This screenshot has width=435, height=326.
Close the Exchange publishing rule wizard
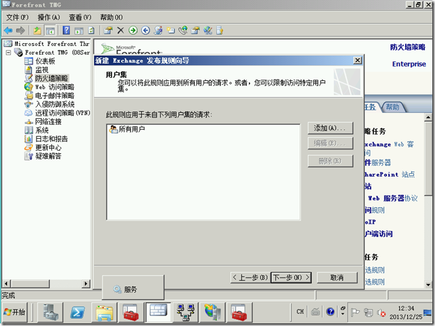(358, 60)
